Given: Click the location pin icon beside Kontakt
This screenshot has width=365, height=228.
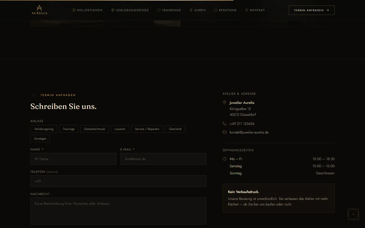Looking at the screenshot, I should click(x=247, y=10).
